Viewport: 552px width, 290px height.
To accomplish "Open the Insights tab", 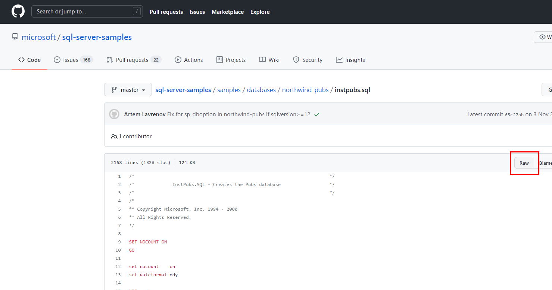I will pos(350,60).
